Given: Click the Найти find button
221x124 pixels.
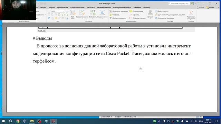Looking at the screenshot, I should point(201,8).
